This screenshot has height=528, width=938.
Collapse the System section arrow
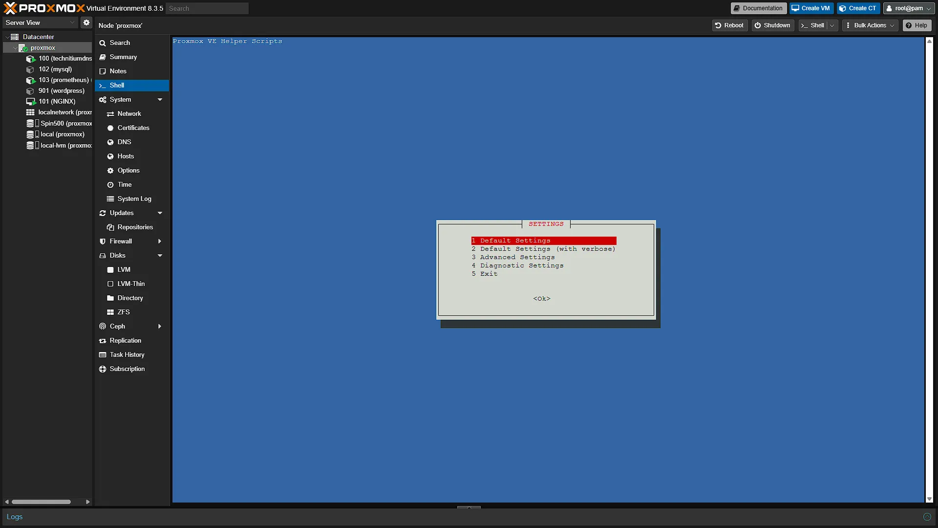(x=160, y=99)
